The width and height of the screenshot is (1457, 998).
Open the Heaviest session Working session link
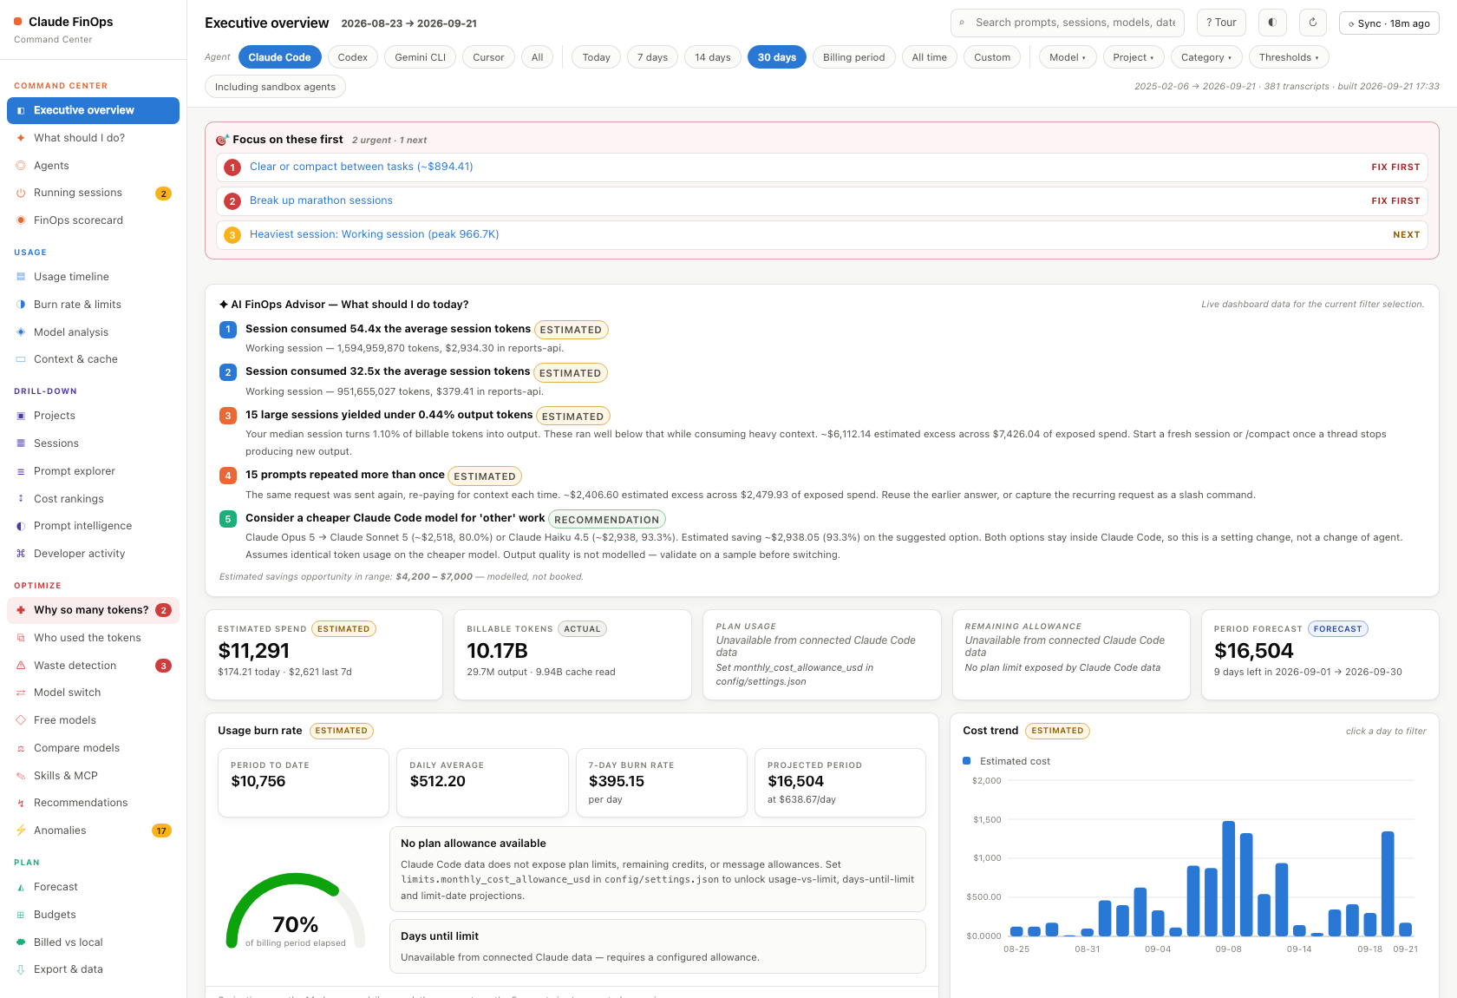click(374, 234)
